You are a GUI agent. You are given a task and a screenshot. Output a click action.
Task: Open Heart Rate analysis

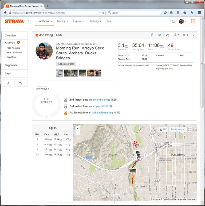click(11, 57)
